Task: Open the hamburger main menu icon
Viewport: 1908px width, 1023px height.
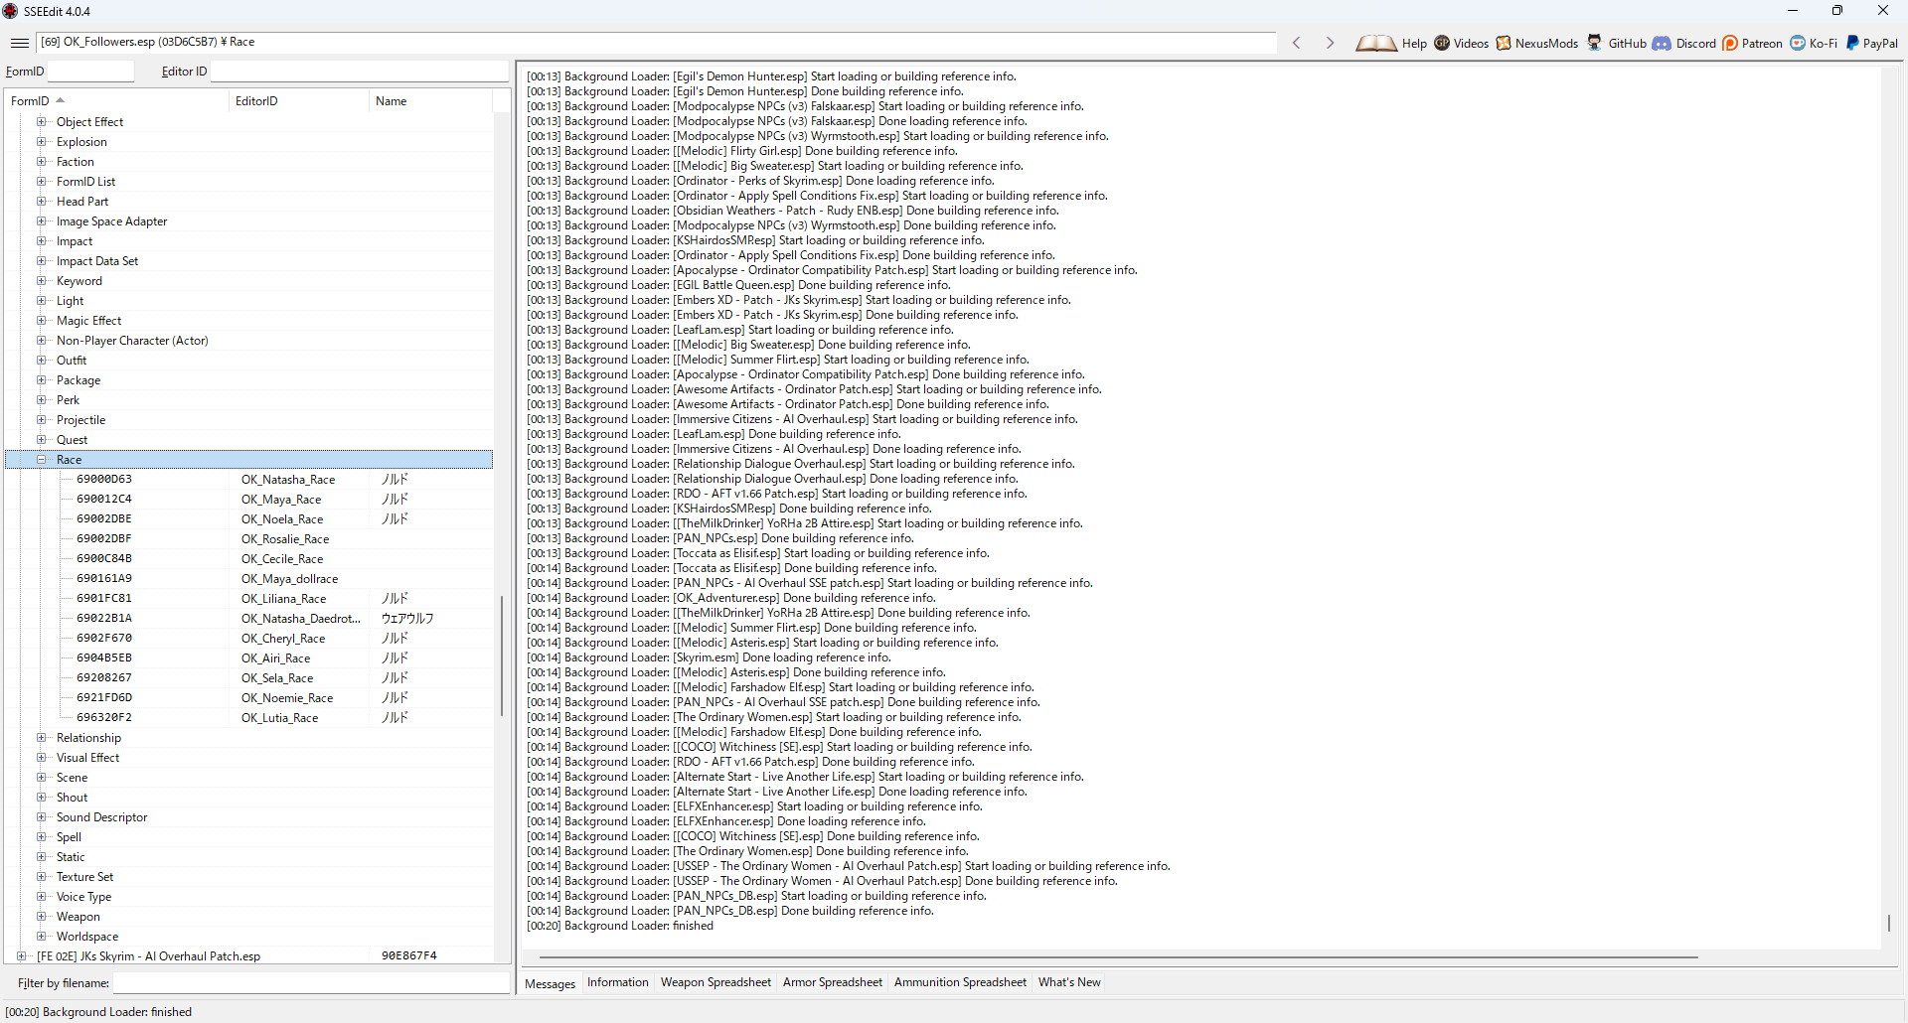Action: point(19,43)
